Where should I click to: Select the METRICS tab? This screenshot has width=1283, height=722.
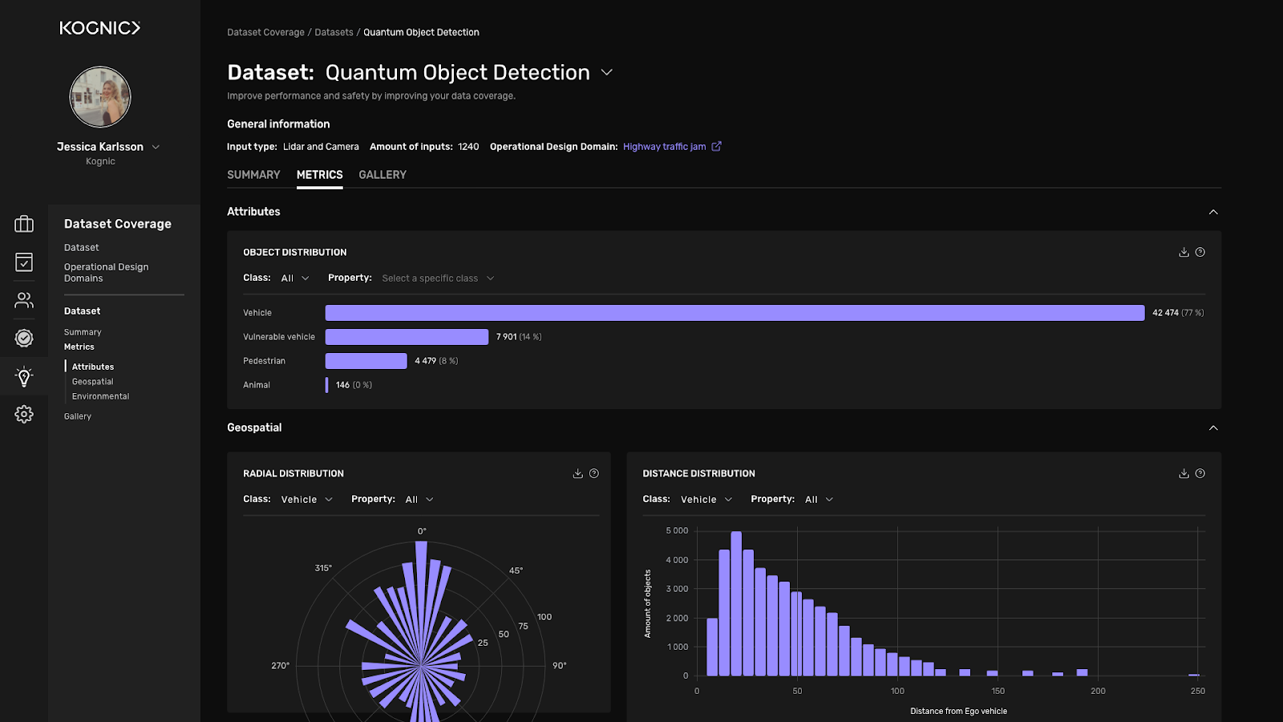coord(319,175)
